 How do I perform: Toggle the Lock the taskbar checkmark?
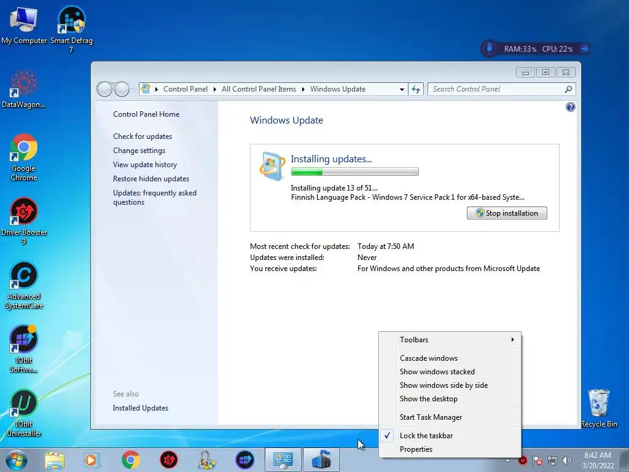[387, 436]
